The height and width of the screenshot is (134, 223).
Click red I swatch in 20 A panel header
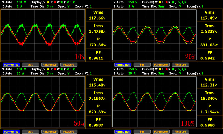166,69
